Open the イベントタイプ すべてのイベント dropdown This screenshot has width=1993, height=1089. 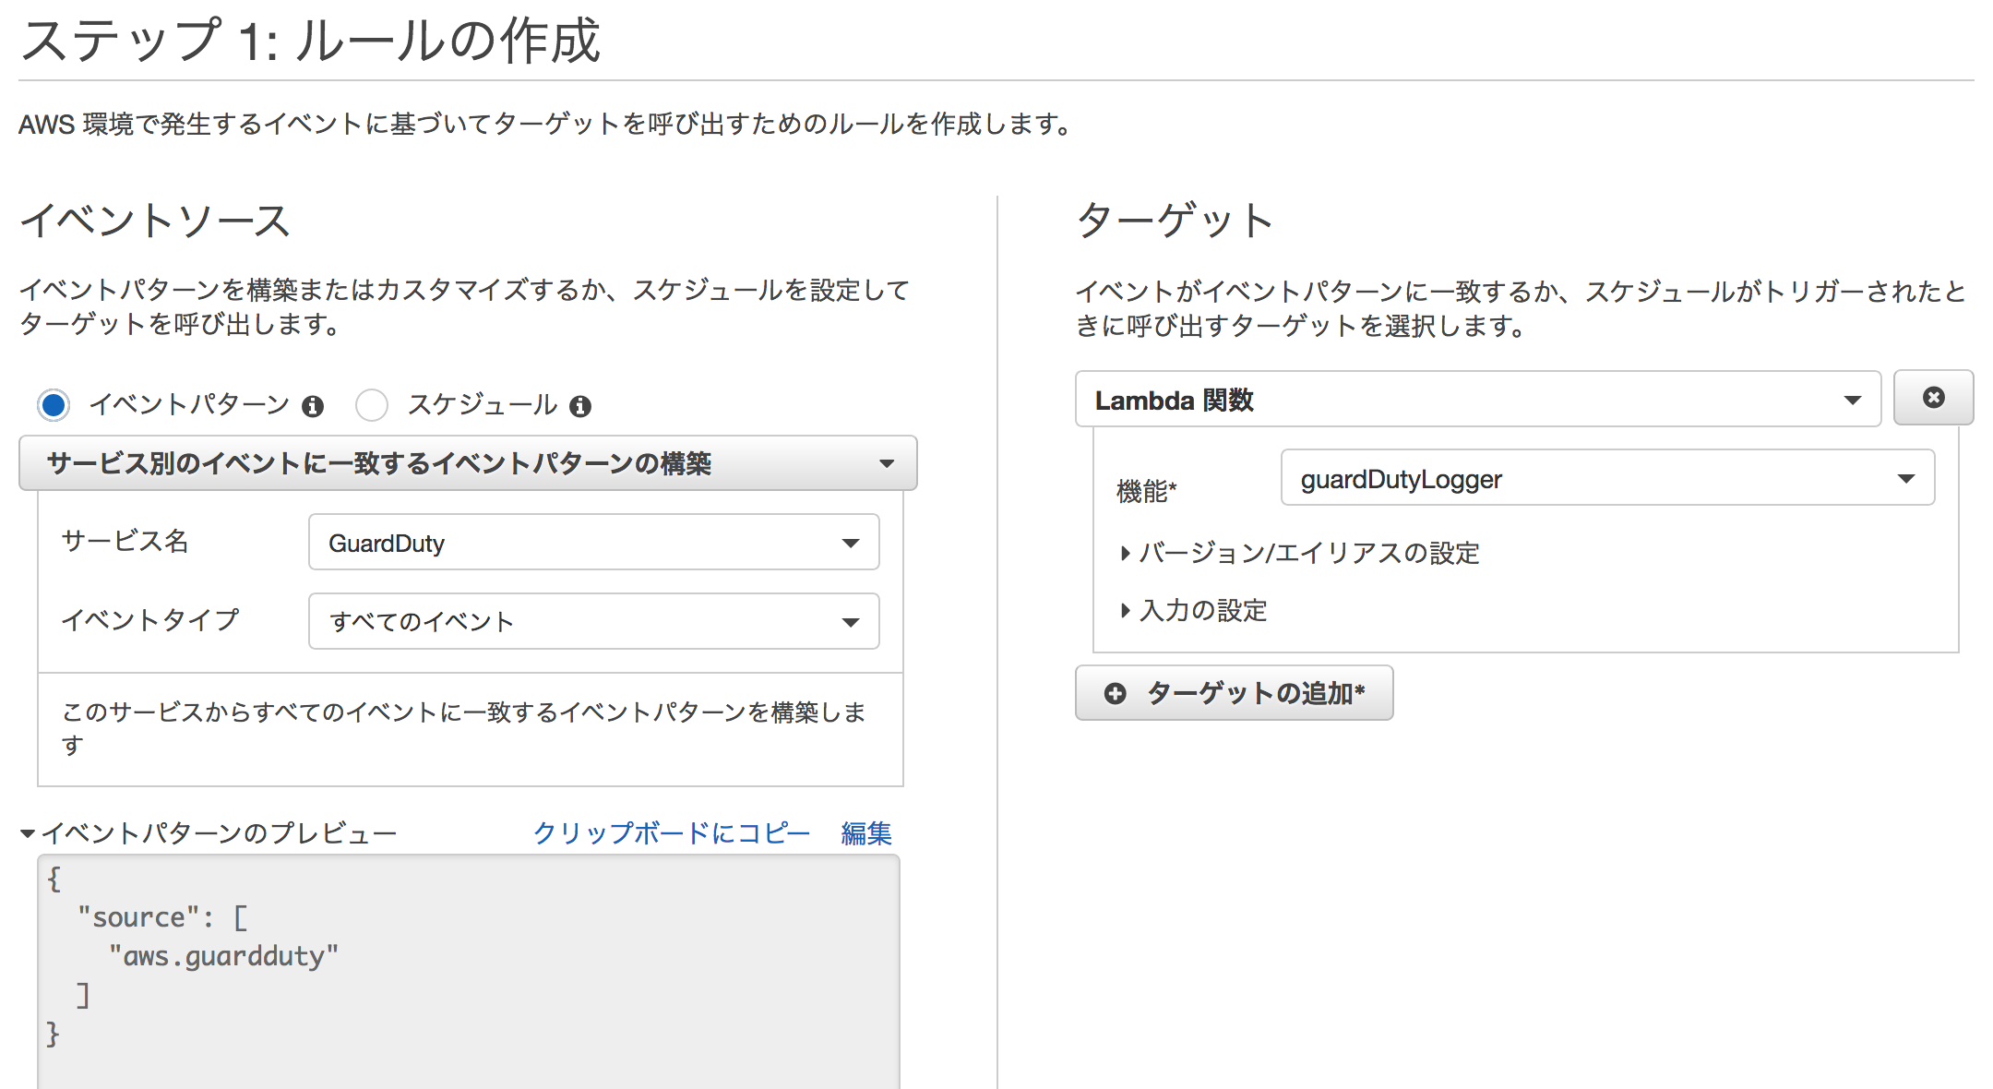tap(593, 621)
